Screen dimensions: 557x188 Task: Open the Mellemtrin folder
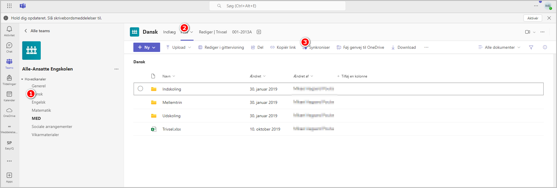172,102
